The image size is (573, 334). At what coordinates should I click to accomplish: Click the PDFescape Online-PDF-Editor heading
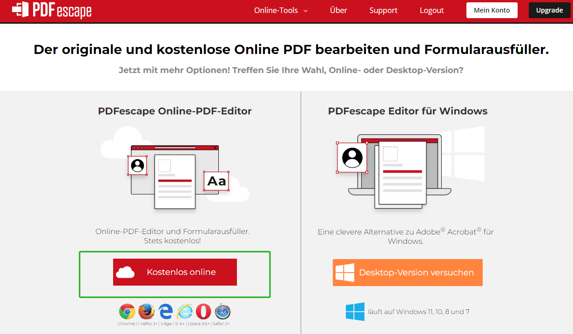(x=175, y=111)
